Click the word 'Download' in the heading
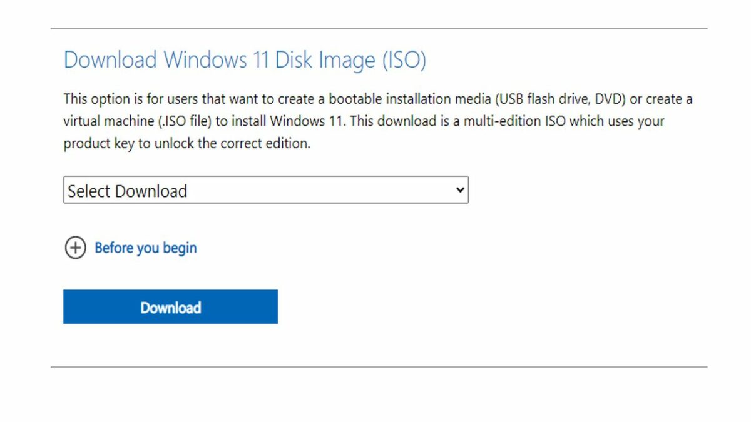The width and height of the screenshot is (751, 422). 110,60
